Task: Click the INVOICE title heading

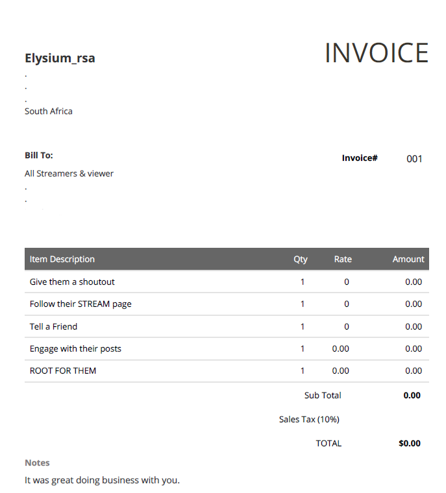Action: coord(377,53)
